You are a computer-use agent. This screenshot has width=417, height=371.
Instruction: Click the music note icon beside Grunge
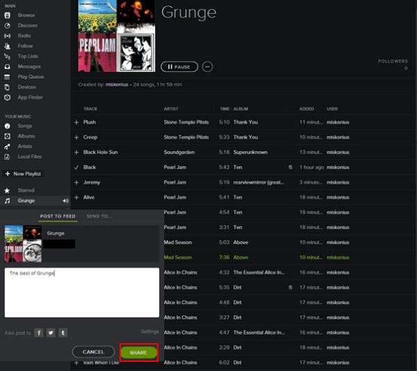(7, 201)
